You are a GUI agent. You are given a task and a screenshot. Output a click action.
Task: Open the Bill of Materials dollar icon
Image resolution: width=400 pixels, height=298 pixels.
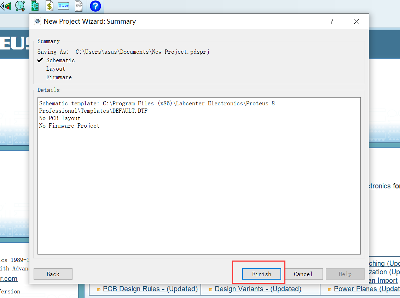click(x=49, y=6)
